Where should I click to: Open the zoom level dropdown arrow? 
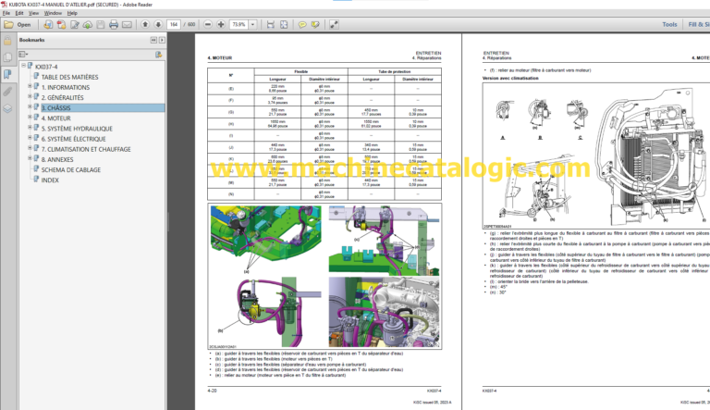pos(252,24)
